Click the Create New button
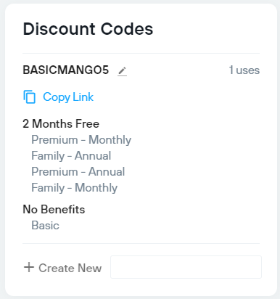Image resolution: width=280 pixels, height=299 pixels. pos(62,268)
